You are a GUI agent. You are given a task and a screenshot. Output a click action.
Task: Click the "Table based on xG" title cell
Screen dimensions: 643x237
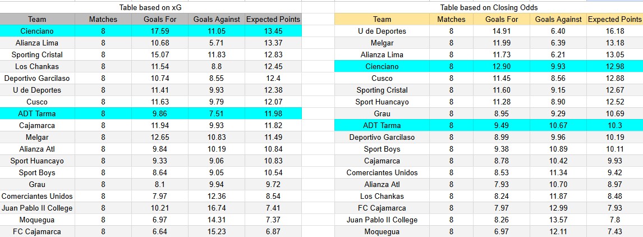click(x=150, y=7)
